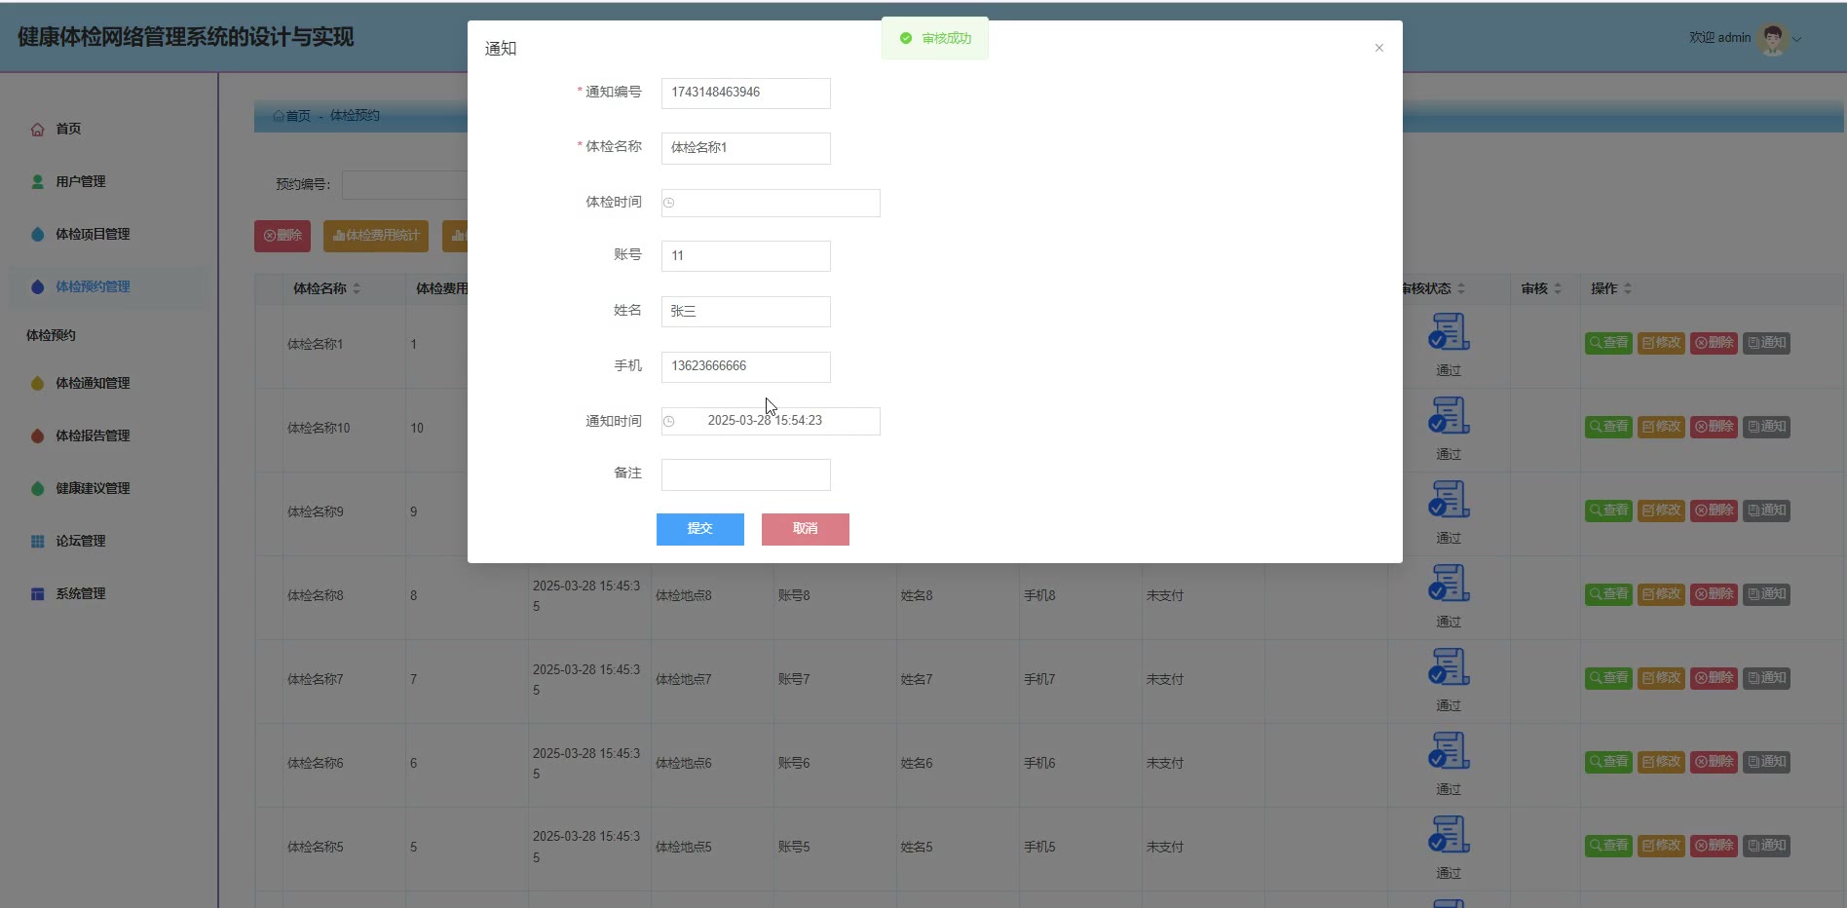The image size is (1847, 908).
Task: Click red 删除 button in 体检名称1 row
Action: 1714,343
